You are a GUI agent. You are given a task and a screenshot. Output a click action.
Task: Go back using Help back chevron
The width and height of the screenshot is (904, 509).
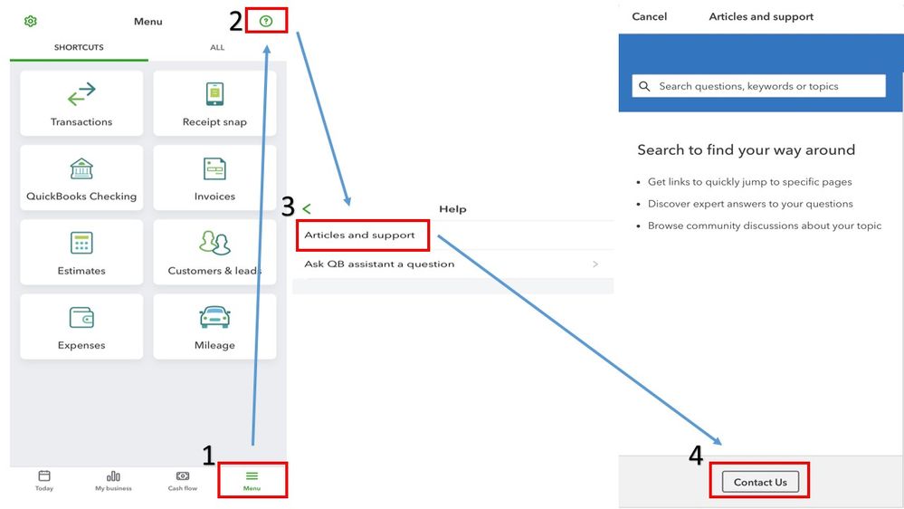pos(307,209)
